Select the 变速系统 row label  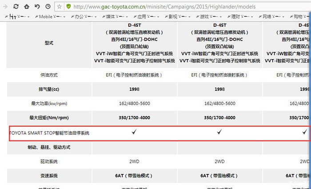pyautogui.click(x=49, y=176)
